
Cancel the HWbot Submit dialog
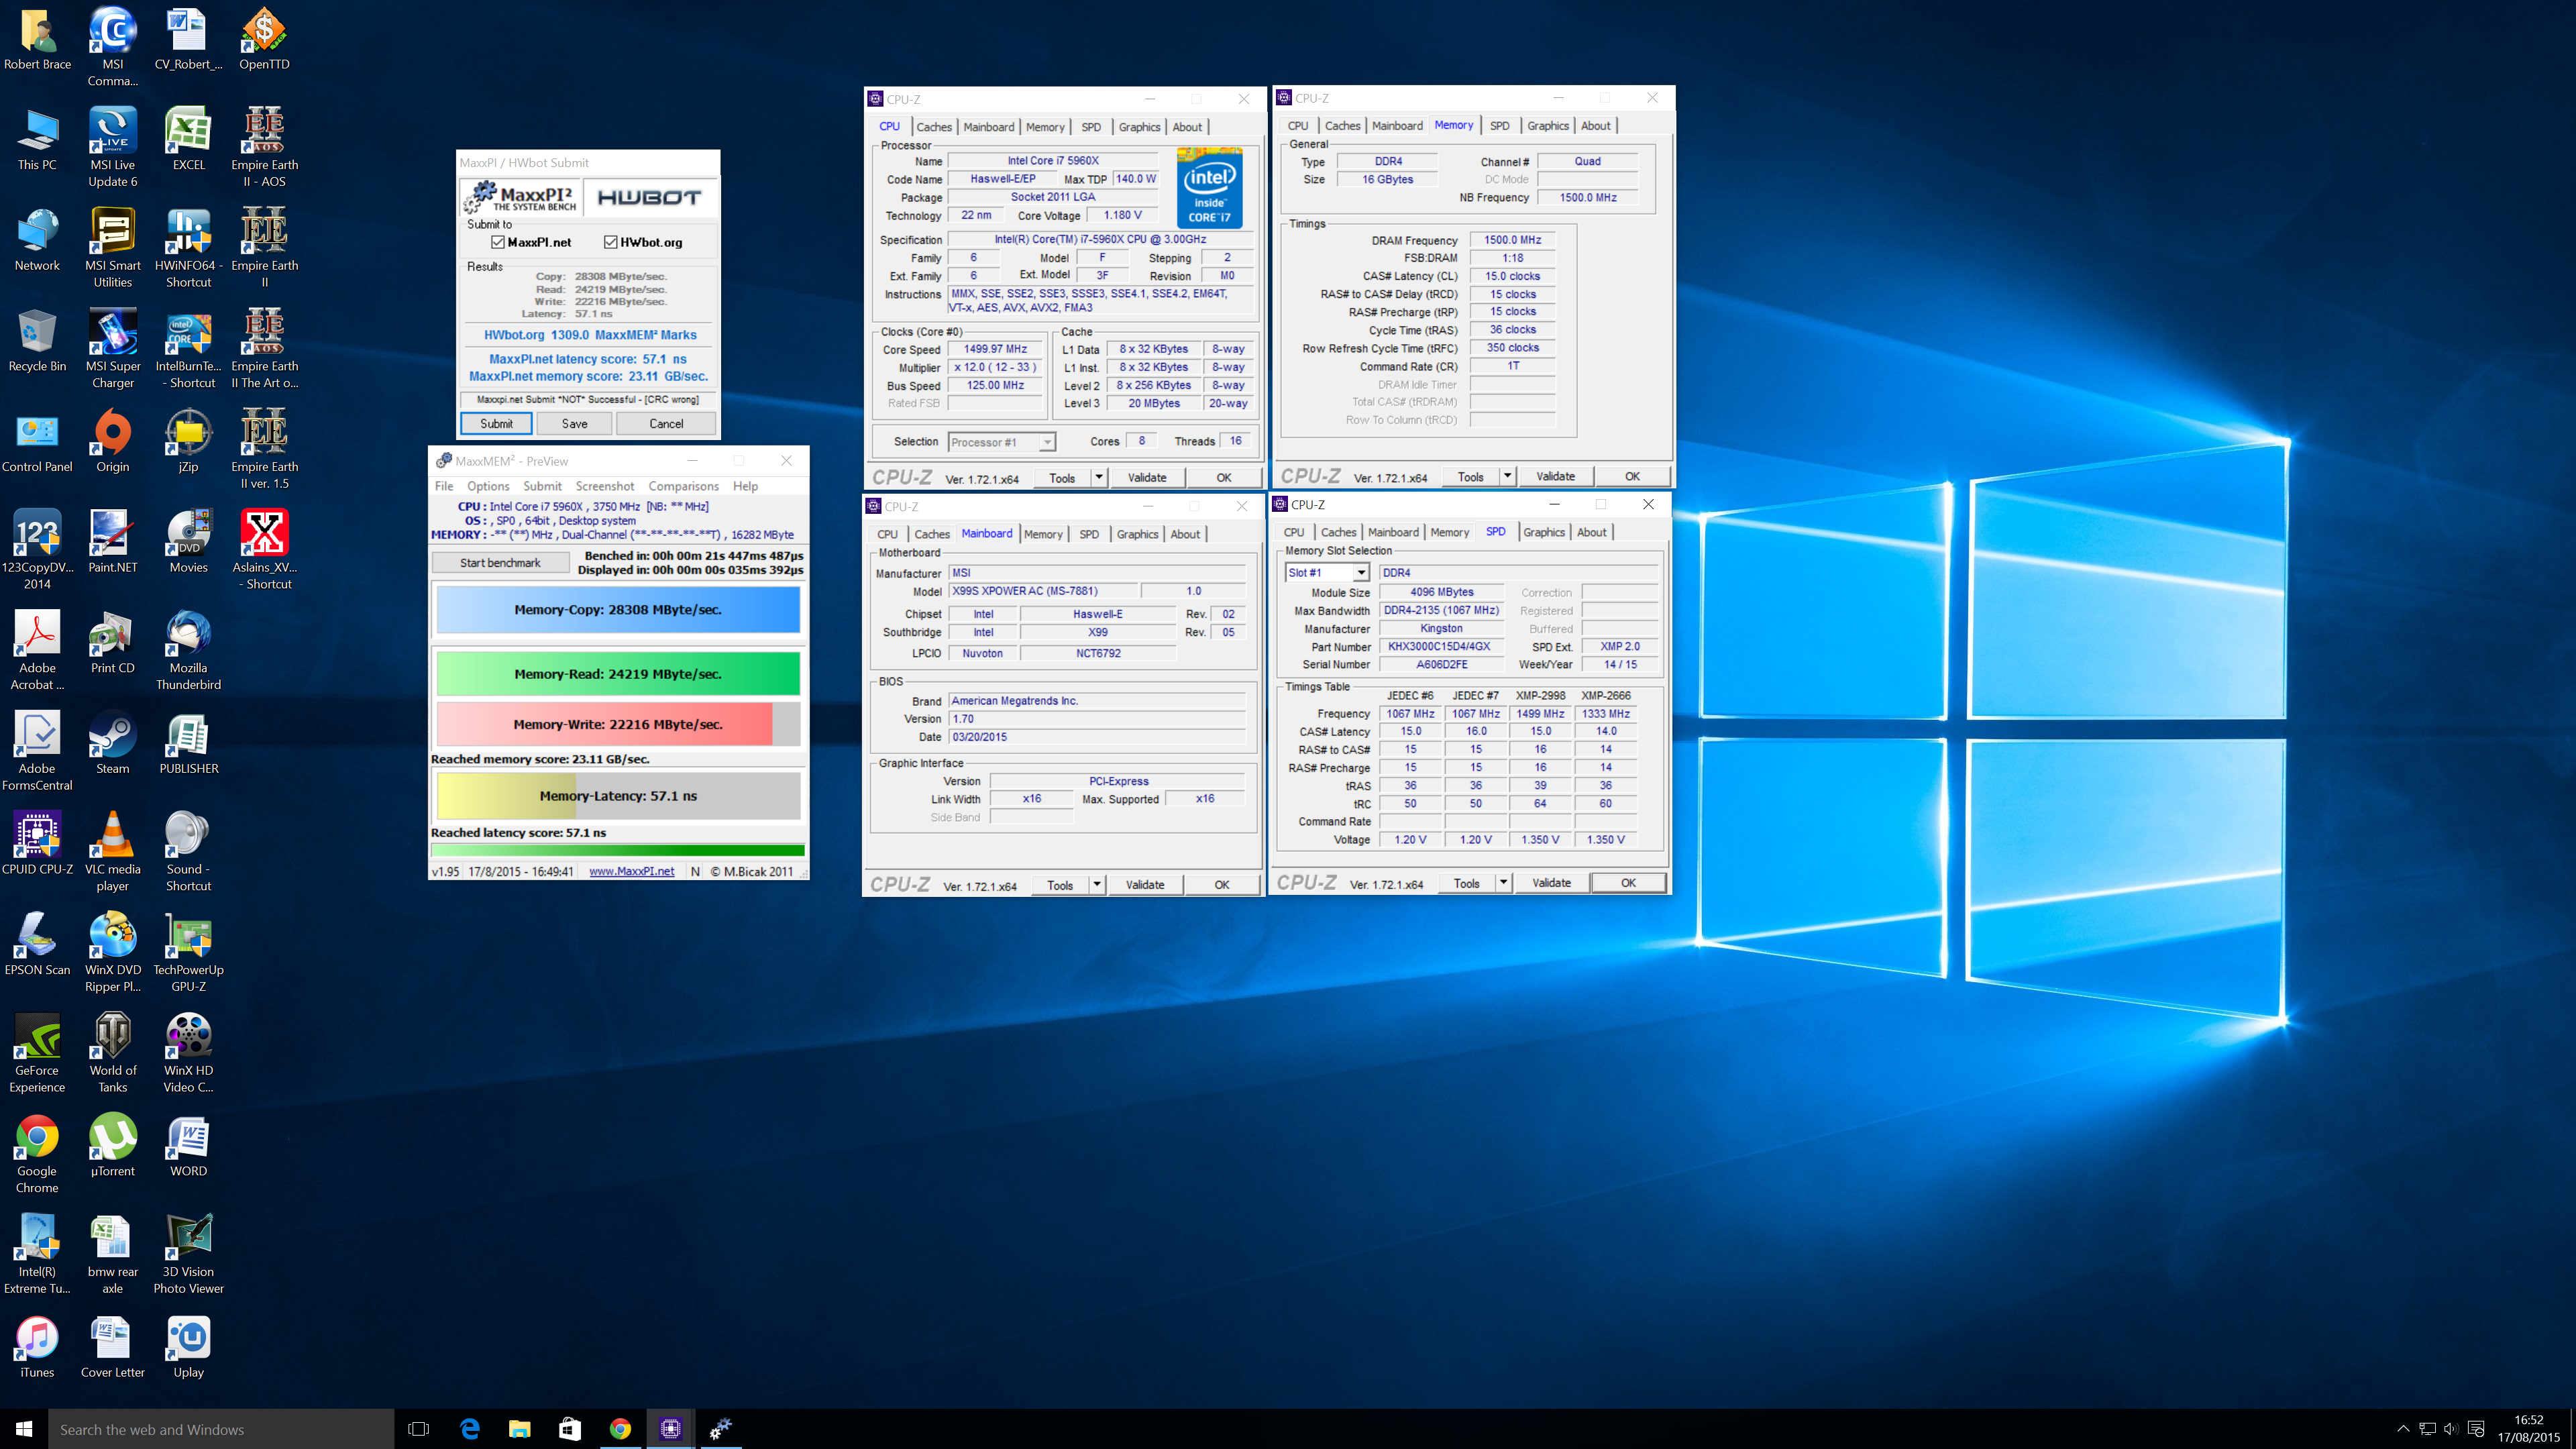coord(666,424)
